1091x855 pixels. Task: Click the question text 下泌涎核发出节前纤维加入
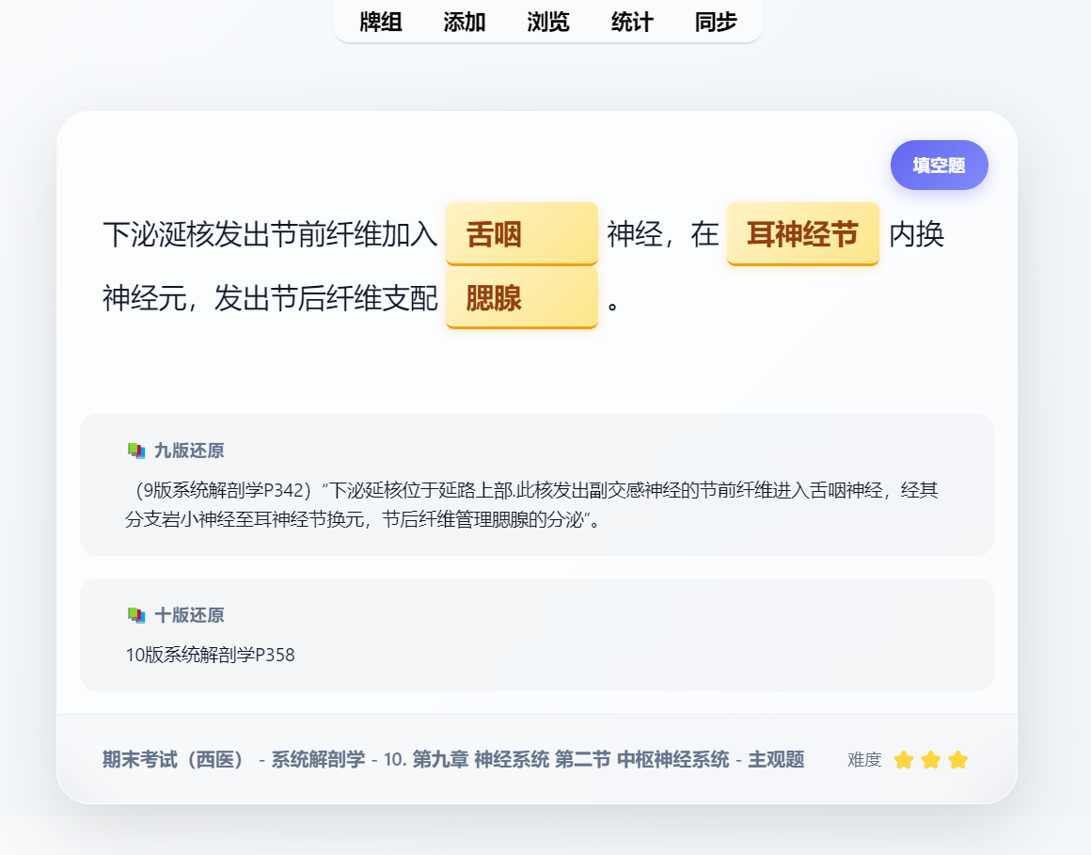tap(270, 234)
